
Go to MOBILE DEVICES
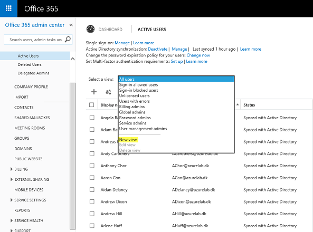pyautogui.click(x=29, y=190)
